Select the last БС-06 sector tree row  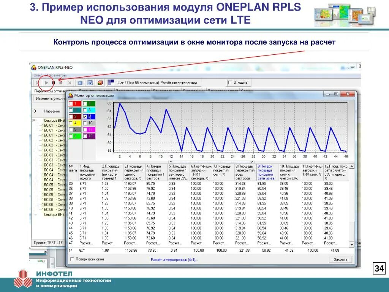pyautogui.click(x=54, y=209)
